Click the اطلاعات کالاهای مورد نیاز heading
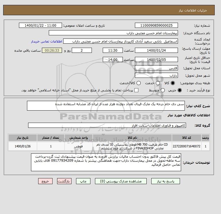Viewport: 221px width, 214px height. [x=189, y=115]
